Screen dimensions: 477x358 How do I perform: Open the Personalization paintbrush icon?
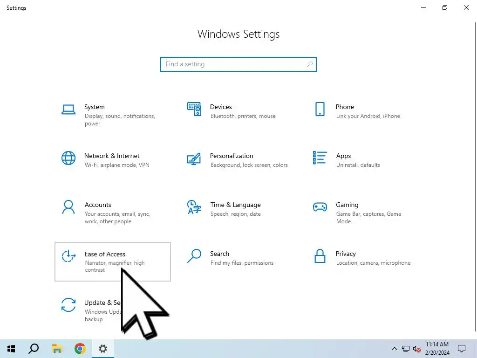pos(194,158)
